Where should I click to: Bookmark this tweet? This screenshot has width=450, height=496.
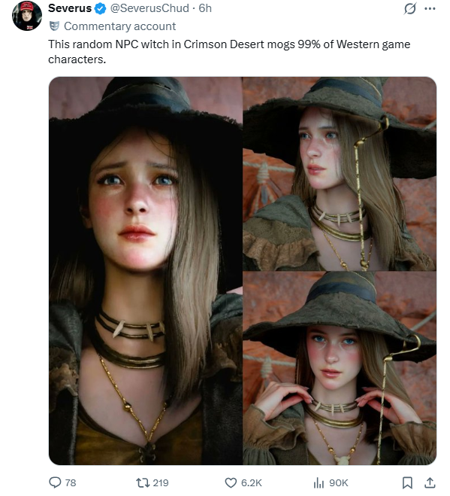pos(407,482)
